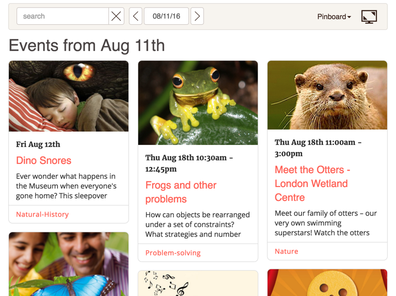Screen dimensions: 396x296
Task: Click the search input field
Action: pyautogui.click(x=63, y=16)
